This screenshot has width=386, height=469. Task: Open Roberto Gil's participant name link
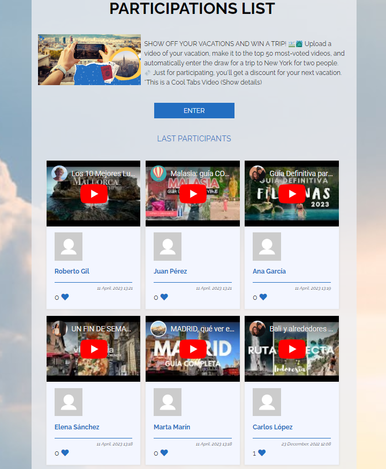(72, 271)
